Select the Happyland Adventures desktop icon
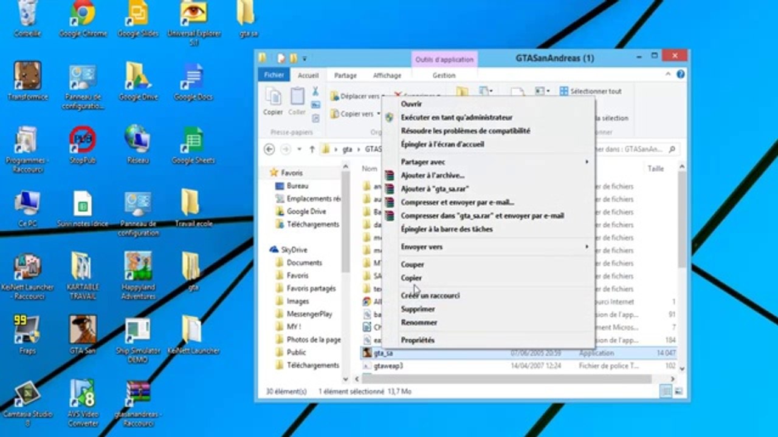 138,276
